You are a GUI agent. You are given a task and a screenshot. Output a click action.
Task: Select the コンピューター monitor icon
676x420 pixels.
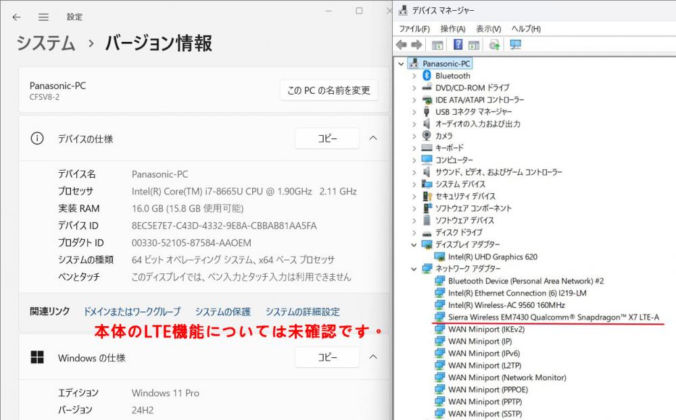[x=427, y=160]
